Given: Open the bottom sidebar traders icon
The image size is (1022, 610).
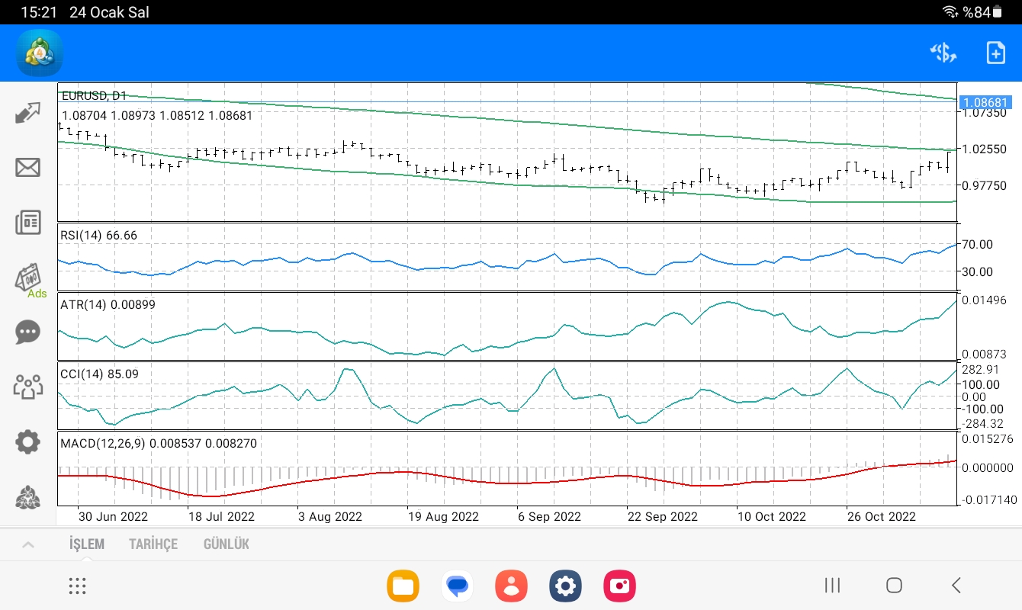Looking at the screenshot, I should pos(27,497).
